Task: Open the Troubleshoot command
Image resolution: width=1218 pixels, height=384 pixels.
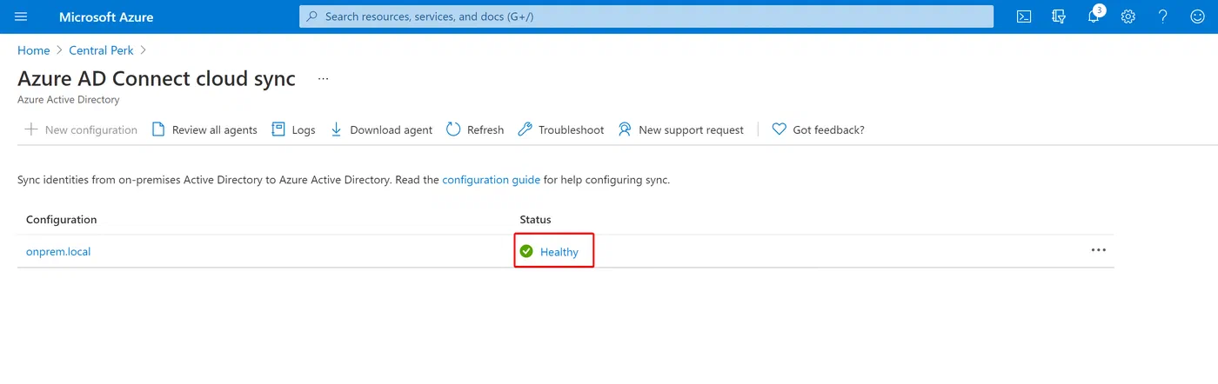Action: tap(571, 130)
